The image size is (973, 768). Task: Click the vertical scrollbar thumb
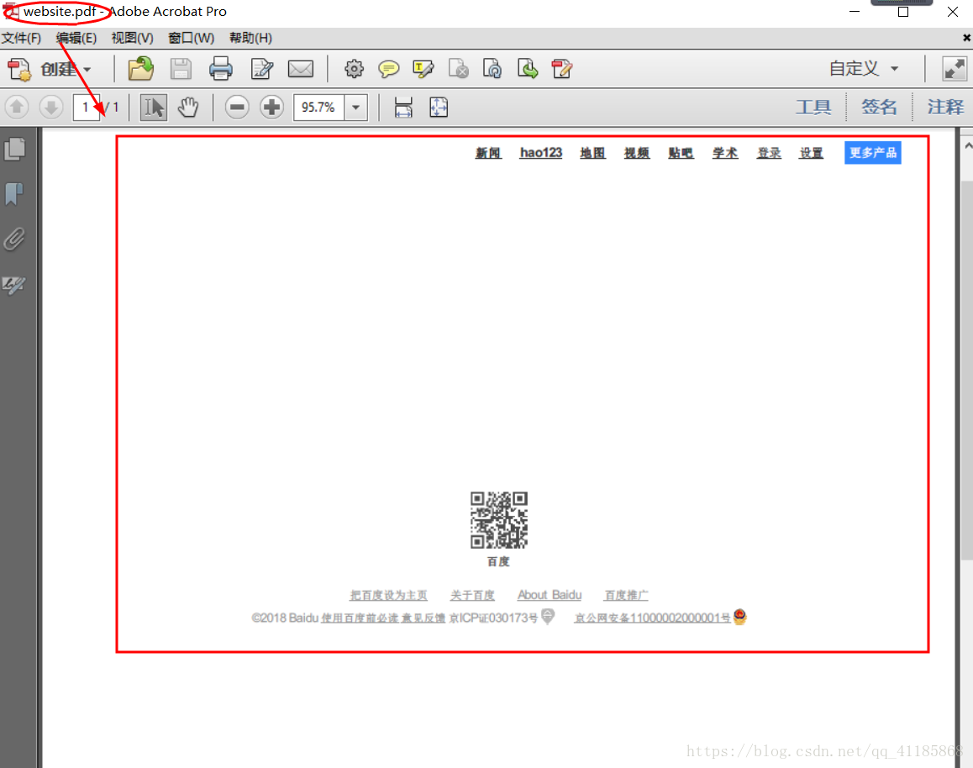pos(967,371)
